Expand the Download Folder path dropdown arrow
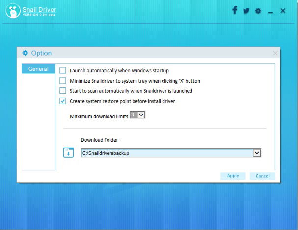The image size is (298, 230). [257, 153]
